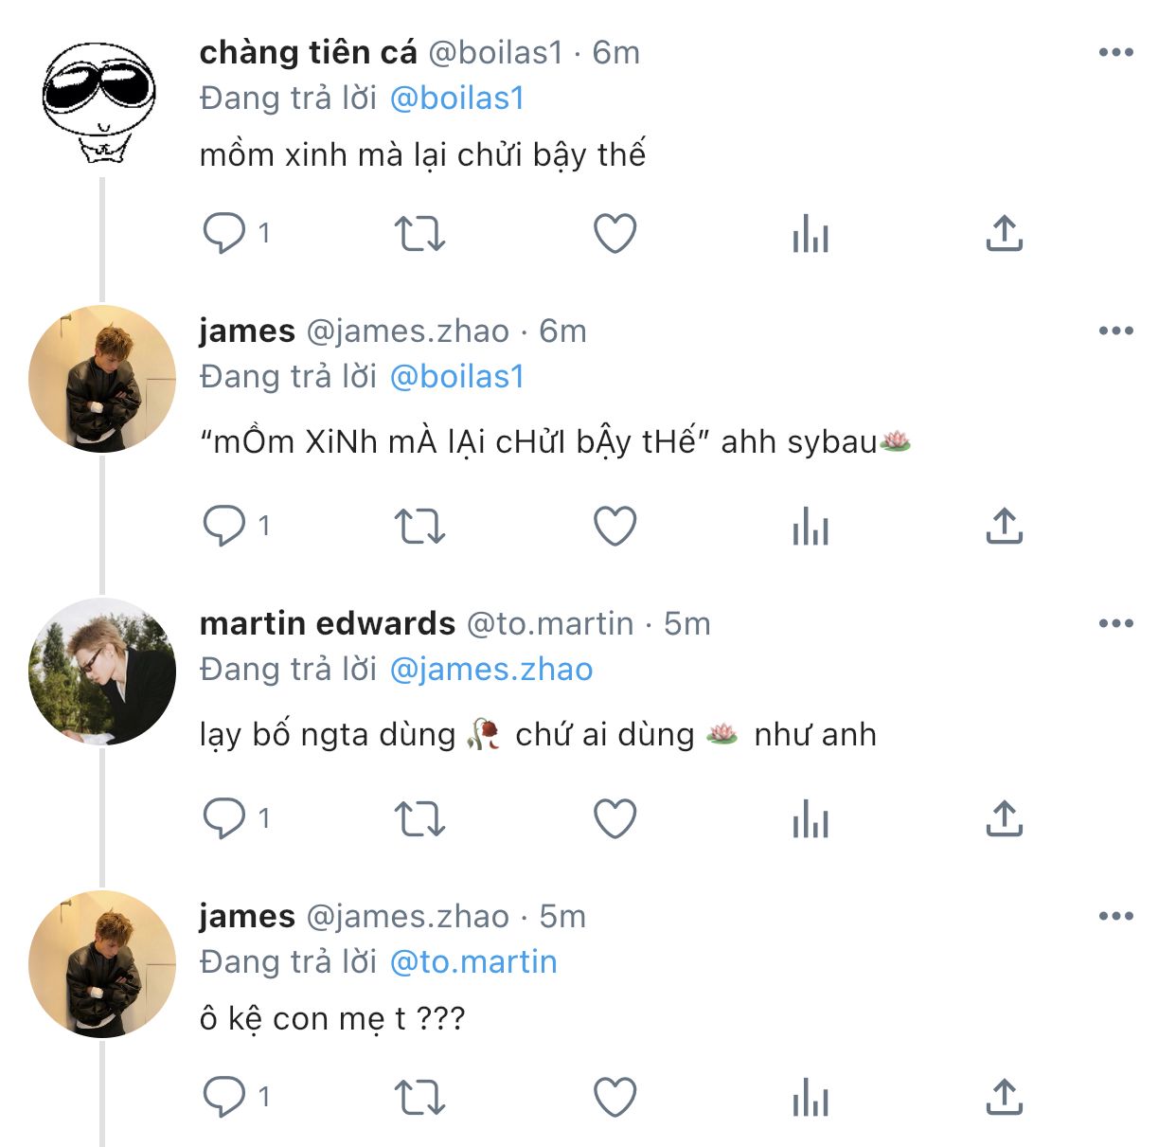This screenshot has height=1147, width=1176.
Task: Click the martin edwards display name
Action: click(x=328, y=623)
